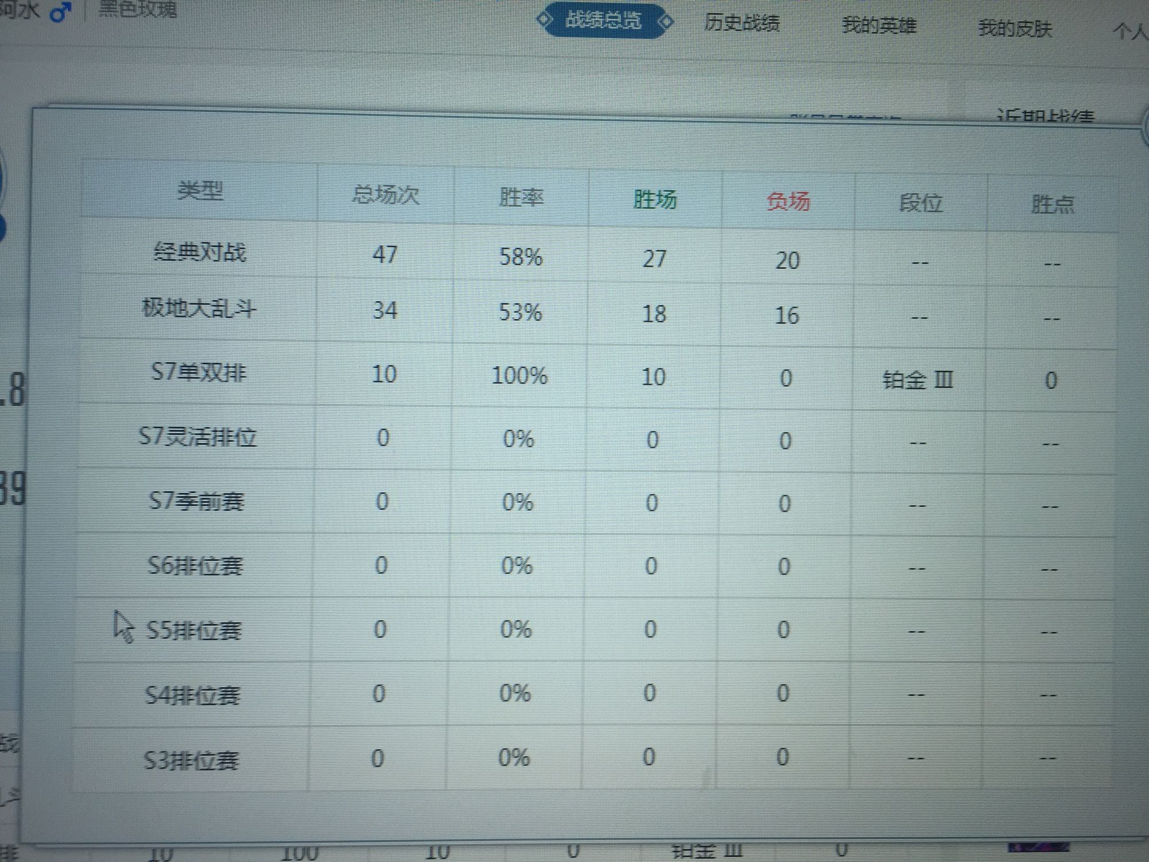
Task: Click the S6排位赛 row label
Action: click(195, 565)
